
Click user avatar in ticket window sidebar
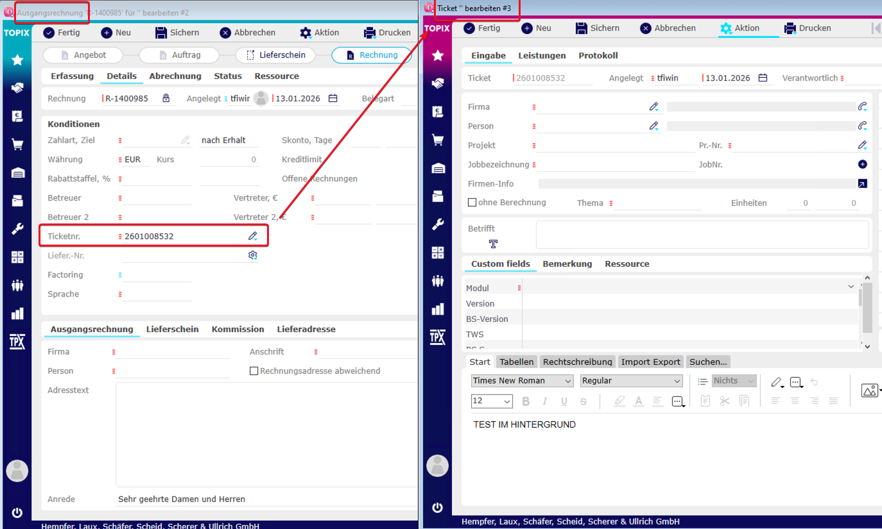[x=438, y=466]
